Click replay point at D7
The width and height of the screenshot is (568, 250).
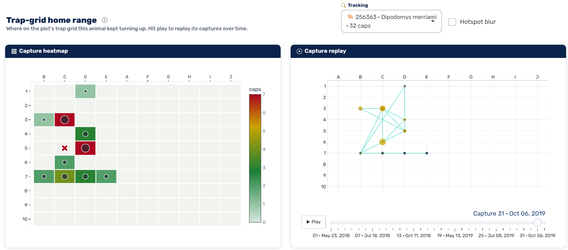pyautogui.click(x=404, y=153)
